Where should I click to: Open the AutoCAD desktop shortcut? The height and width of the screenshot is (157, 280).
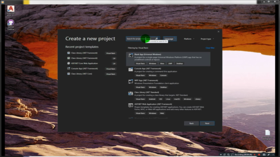coord(10,10)
